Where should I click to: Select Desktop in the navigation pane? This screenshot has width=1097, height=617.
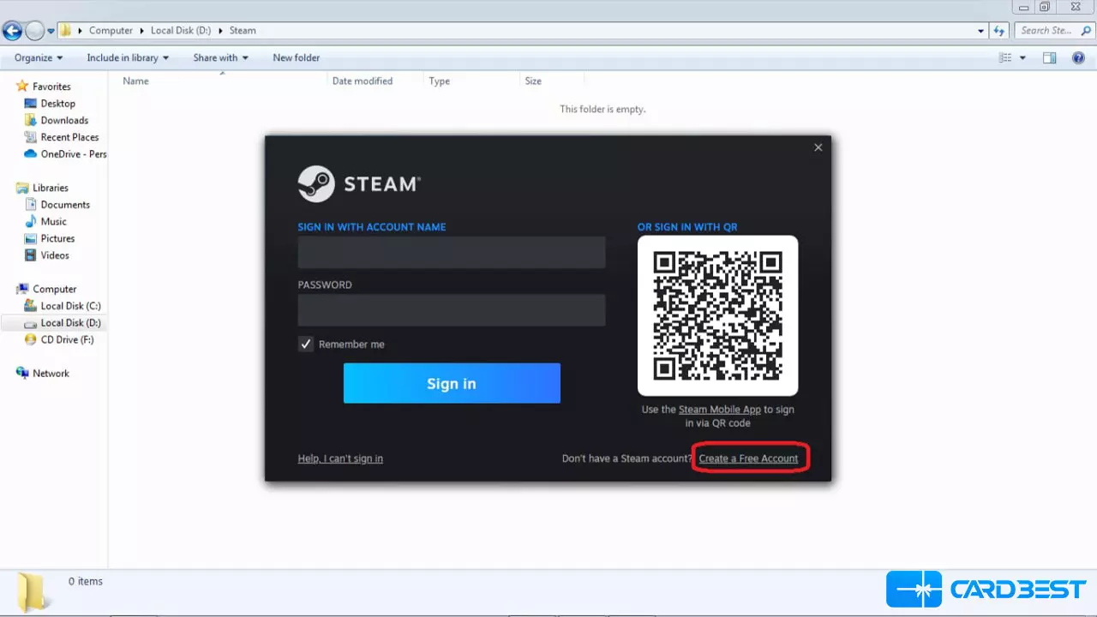[x=58, y=104]
